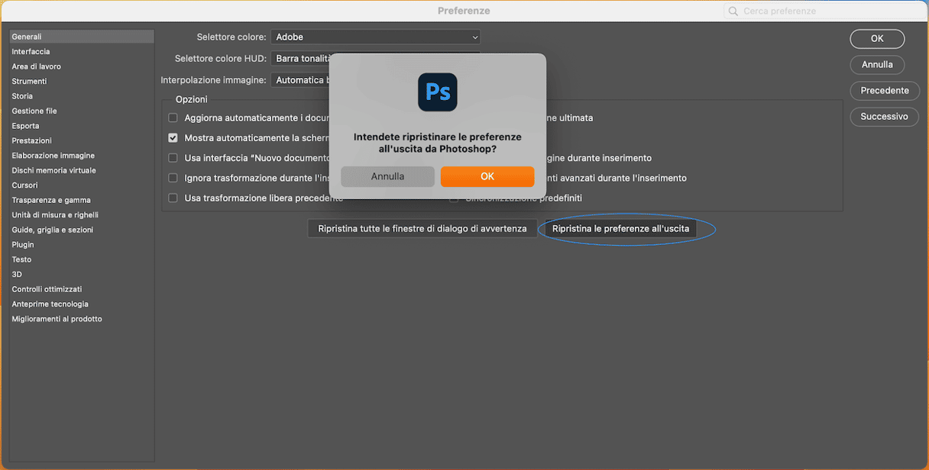Toggle Ignora trasformazione durante l'inserimento checkbox
Viewport: 929px width, 470px height.
coord(173,179)
